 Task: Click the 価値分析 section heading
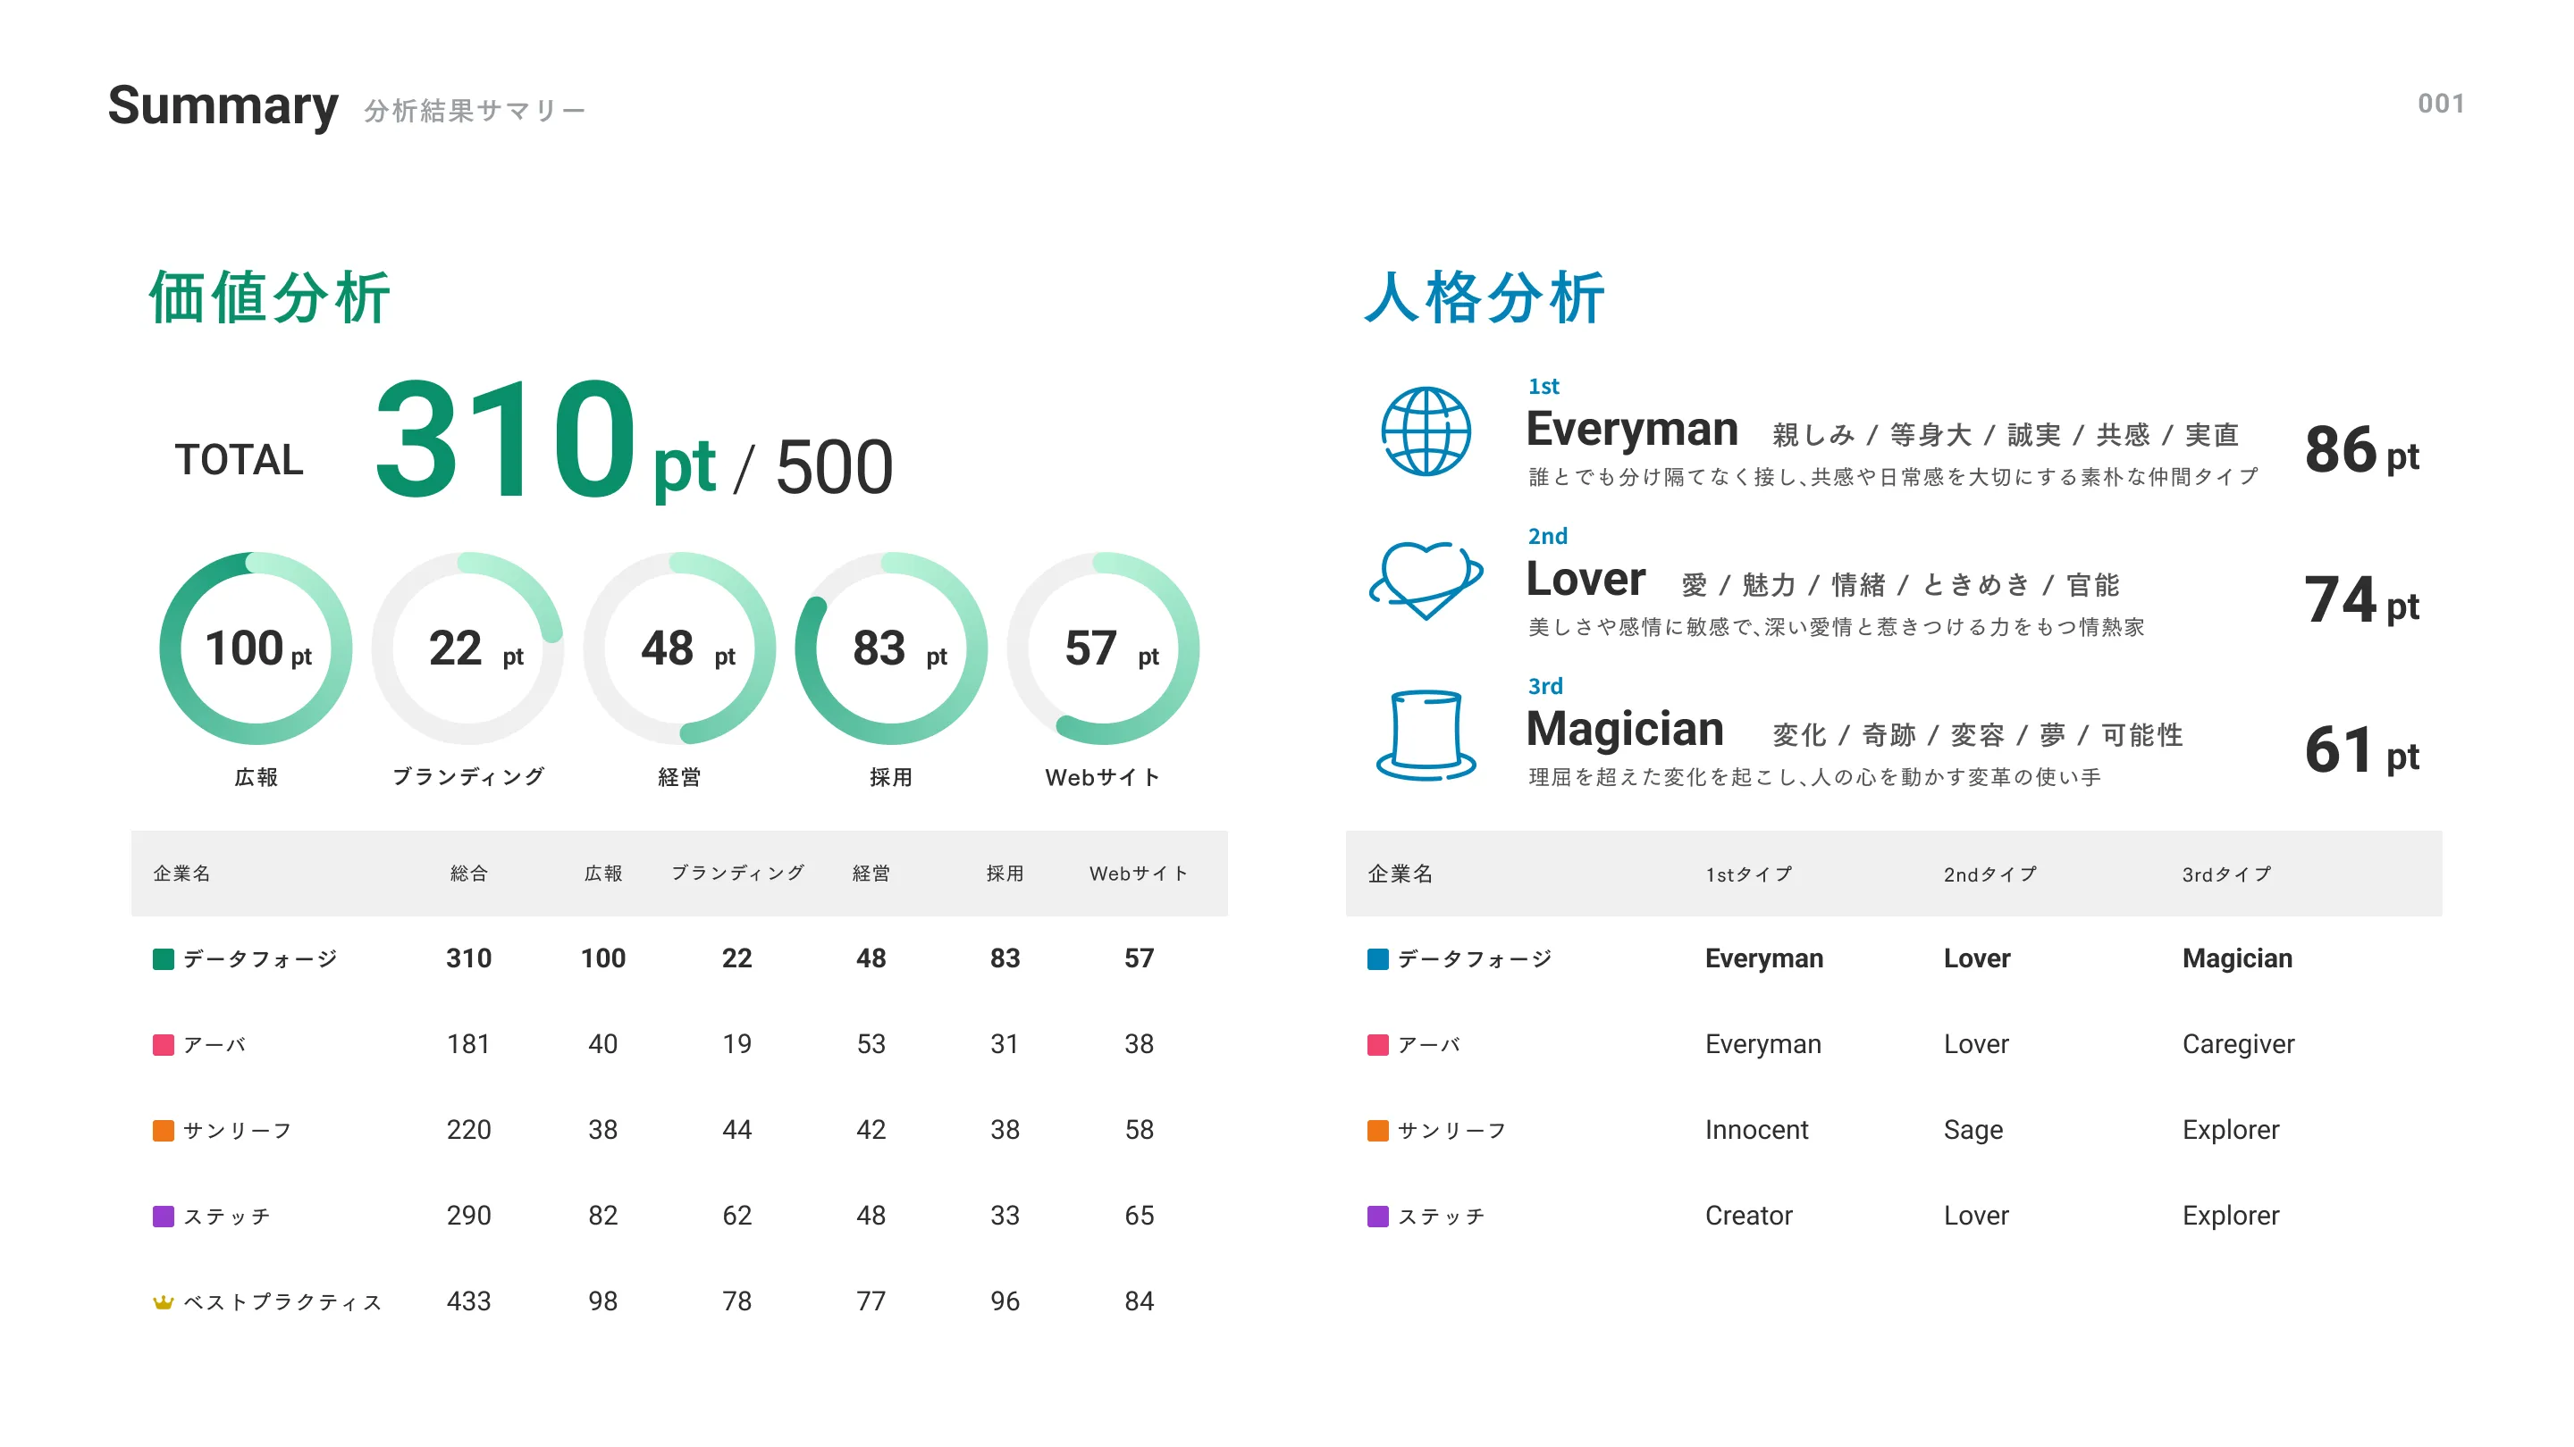270,297
